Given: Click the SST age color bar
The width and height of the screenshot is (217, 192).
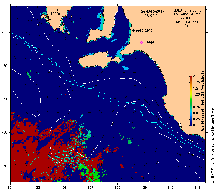Looking at the screenshot, I should [x=191, y=101].
